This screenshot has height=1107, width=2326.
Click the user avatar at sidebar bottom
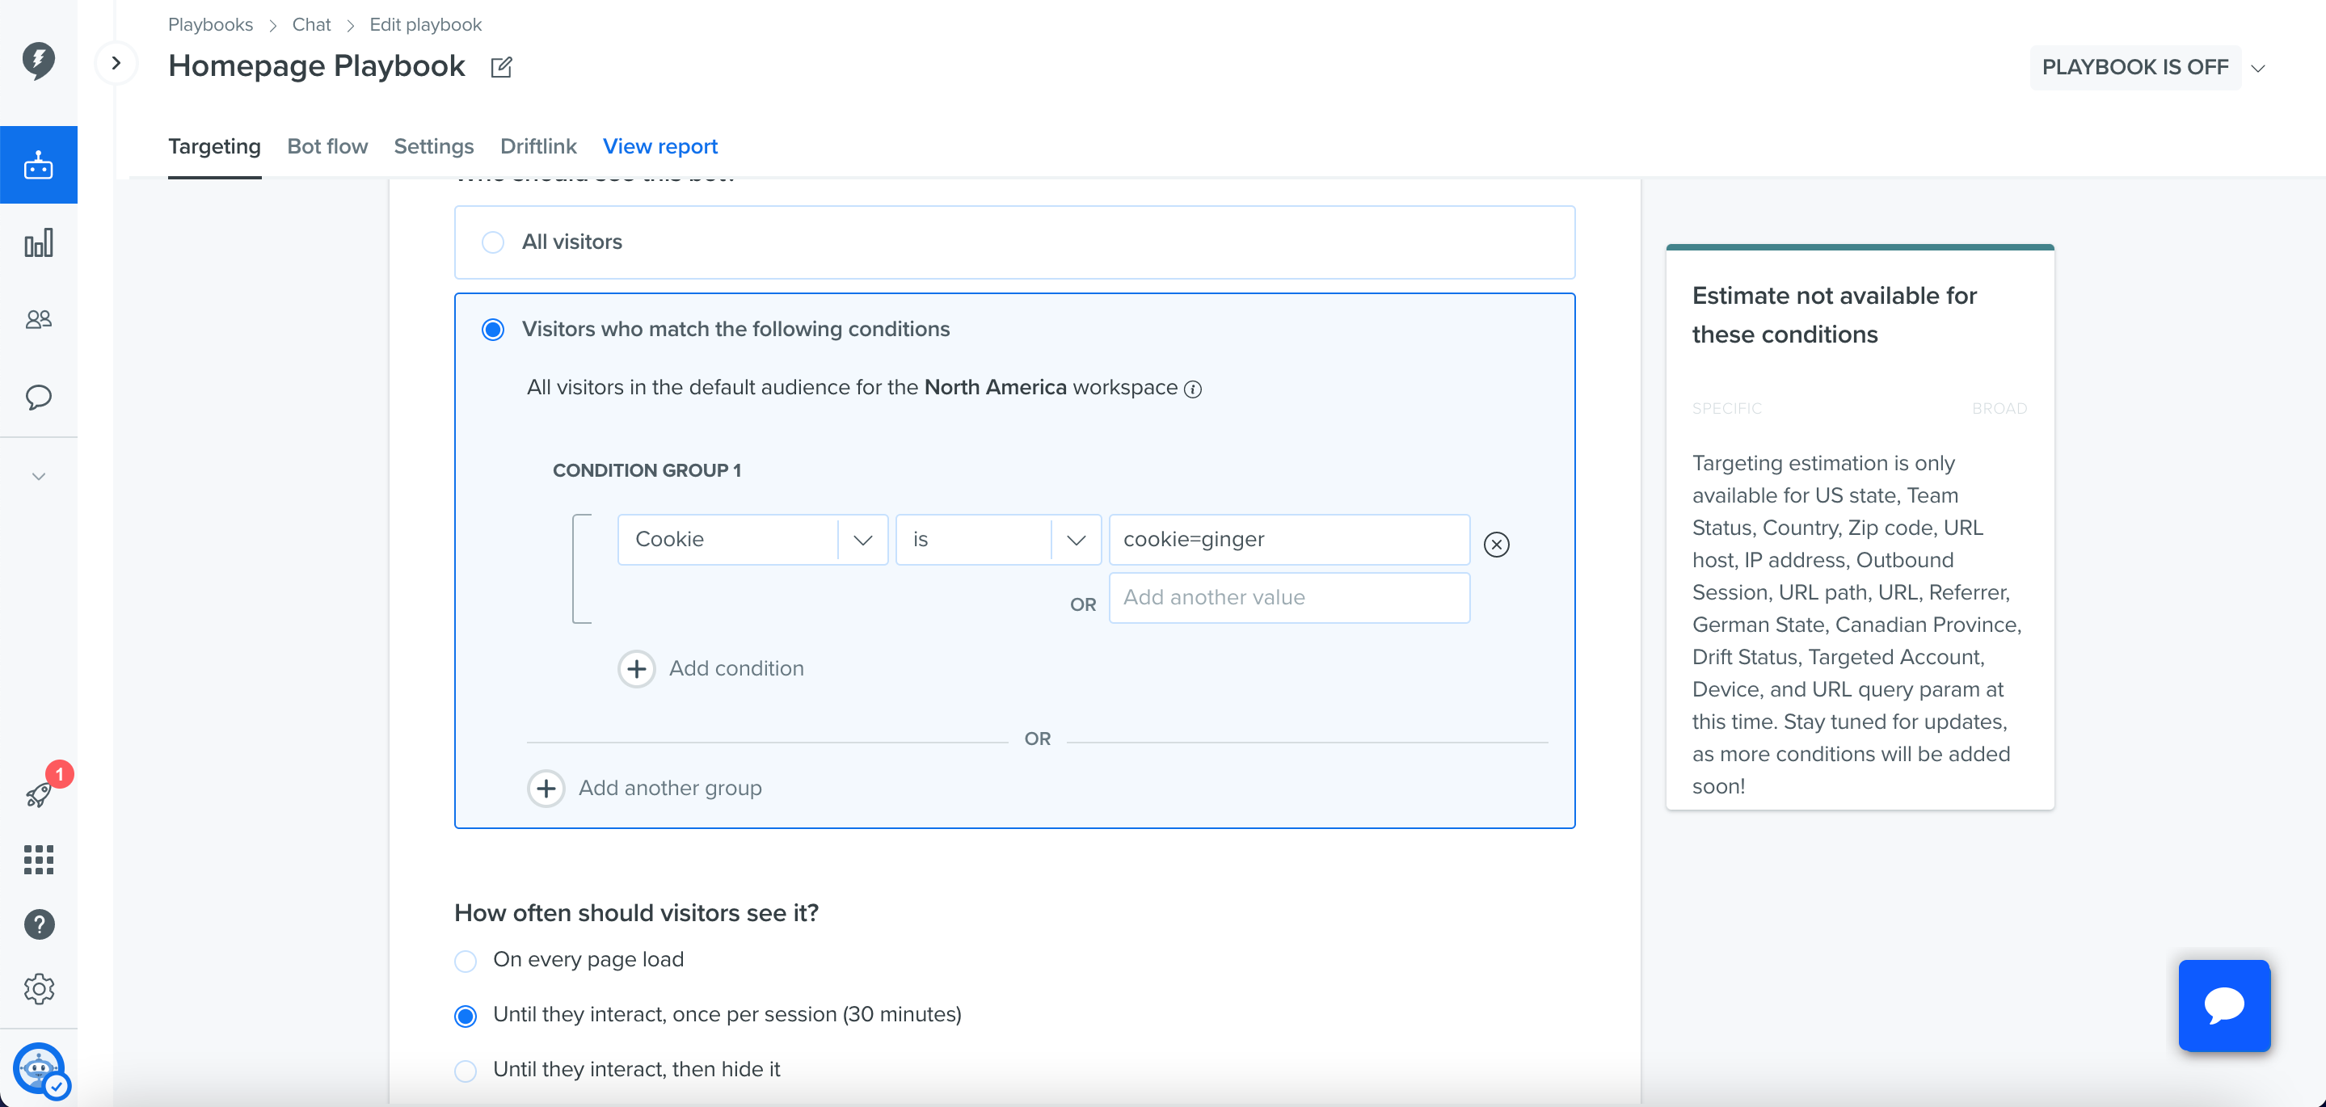[x=40, y=1069]
